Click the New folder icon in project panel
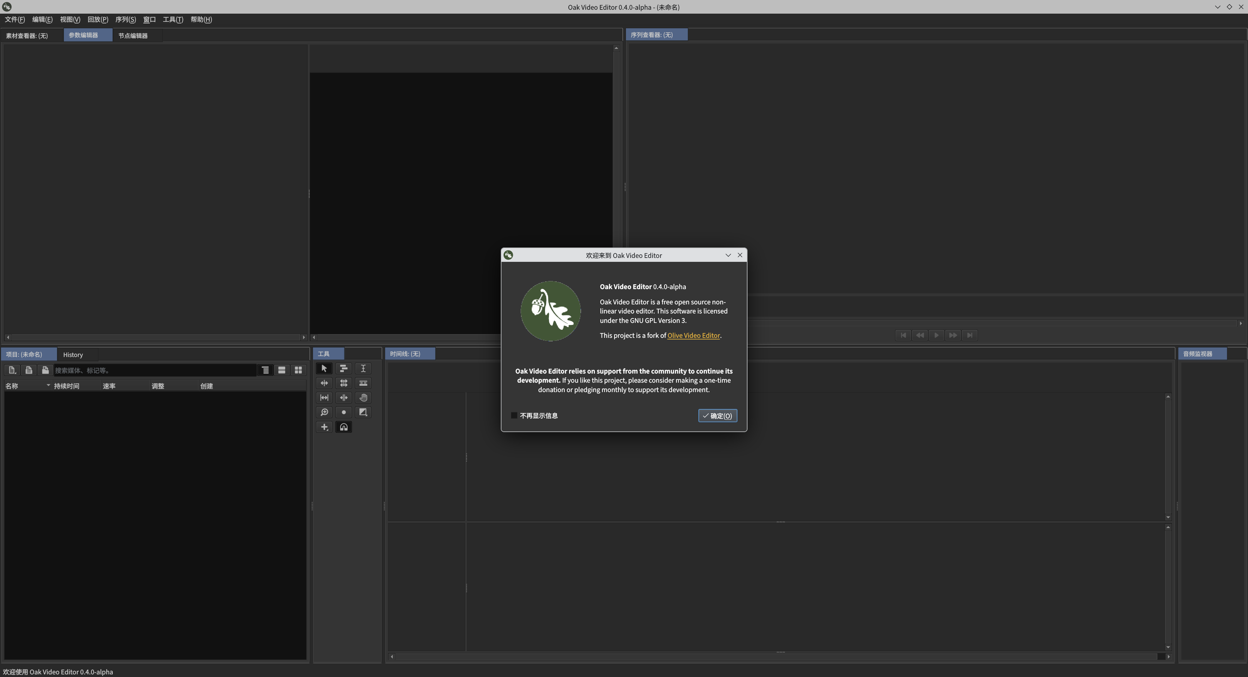 [x=45, y=370]
